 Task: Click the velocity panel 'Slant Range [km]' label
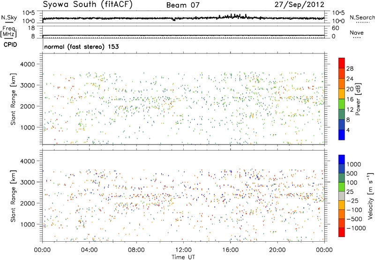[13, 196]
